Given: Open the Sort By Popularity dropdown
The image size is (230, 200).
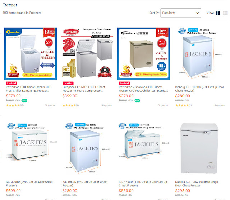Looking at the screenshot, I should tap(181, 13).
